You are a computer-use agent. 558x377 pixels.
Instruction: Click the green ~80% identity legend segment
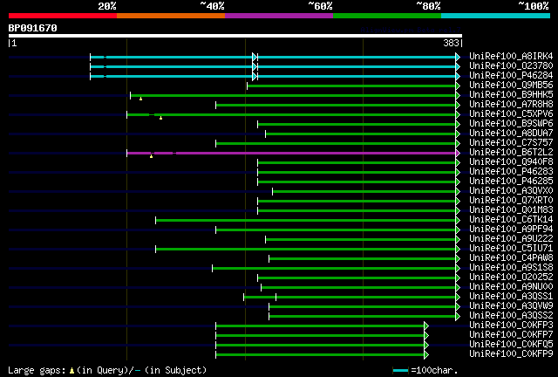click(387, 16)
